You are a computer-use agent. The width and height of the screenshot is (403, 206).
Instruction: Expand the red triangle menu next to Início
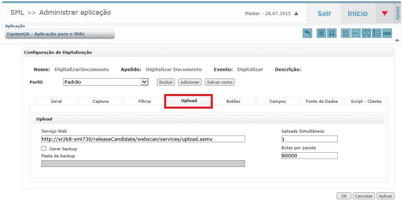385,13
